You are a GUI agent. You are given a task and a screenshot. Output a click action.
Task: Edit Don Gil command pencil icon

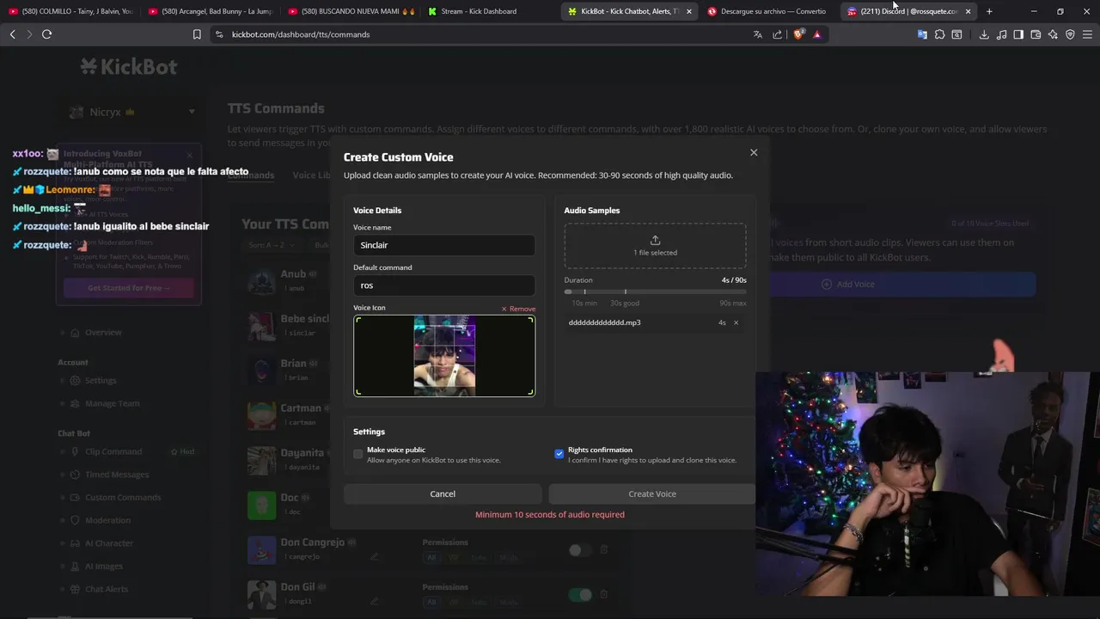point(374,601)
